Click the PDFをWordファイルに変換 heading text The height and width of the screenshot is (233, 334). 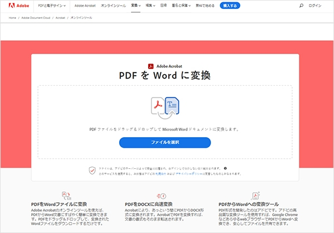(59, 205)
